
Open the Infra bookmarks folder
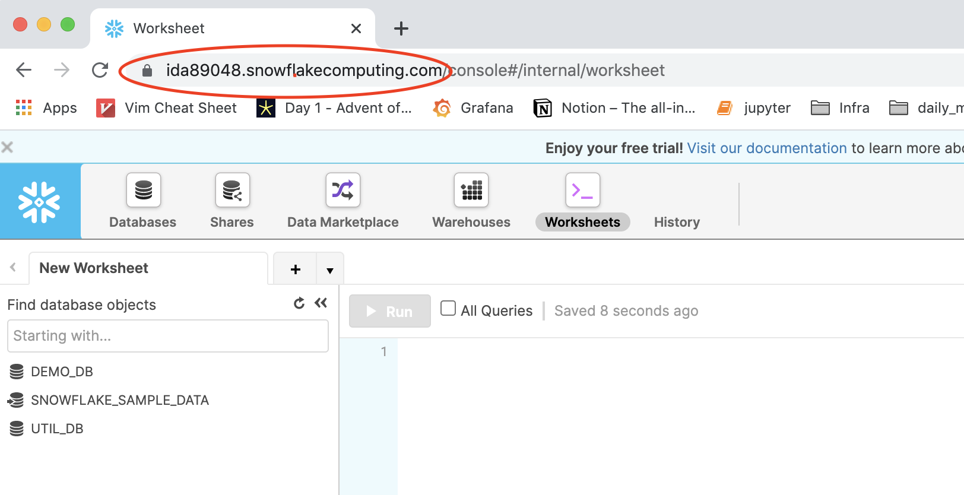pos(840,108)
